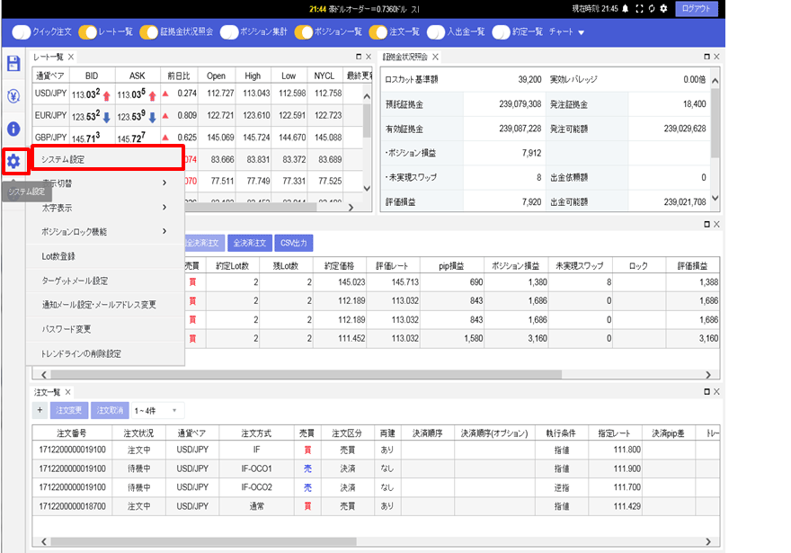Image resolution: width=791 pixels, height=553 pixels.
Task: Click the 注文番号 column header
Action: [72, 433]
